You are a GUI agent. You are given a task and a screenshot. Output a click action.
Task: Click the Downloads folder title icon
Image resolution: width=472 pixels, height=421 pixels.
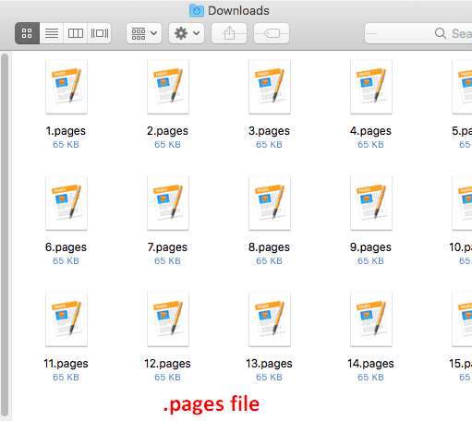click(197, 10)
